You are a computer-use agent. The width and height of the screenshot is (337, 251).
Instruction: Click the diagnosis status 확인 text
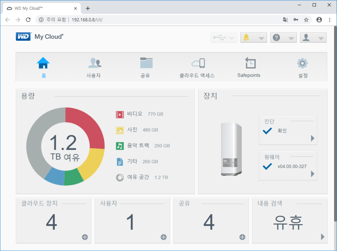(x=282, y=131)
